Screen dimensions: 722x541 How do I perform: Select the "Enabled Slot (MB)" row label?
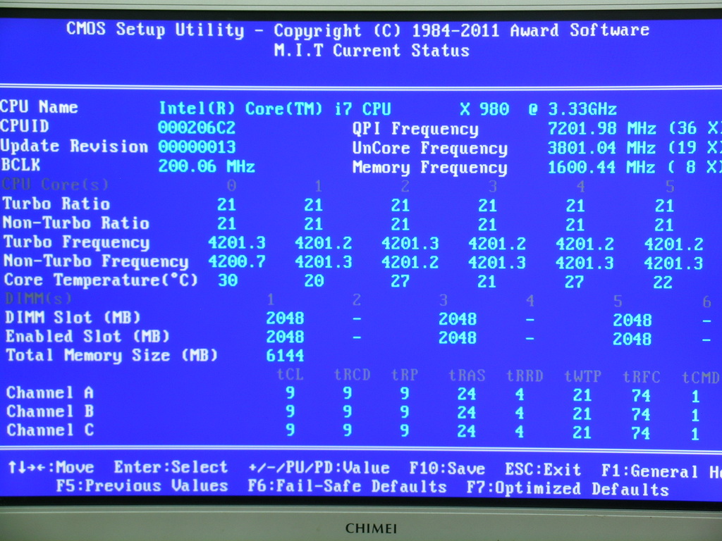pyautogui.click(x=87, y=336)
